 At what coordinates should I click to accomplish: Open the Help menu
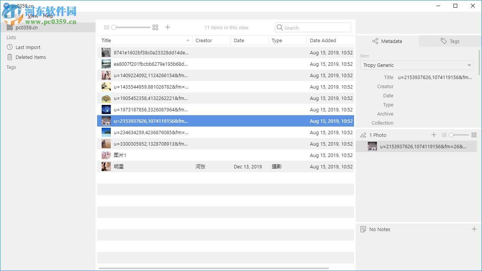tap(48, 16)
